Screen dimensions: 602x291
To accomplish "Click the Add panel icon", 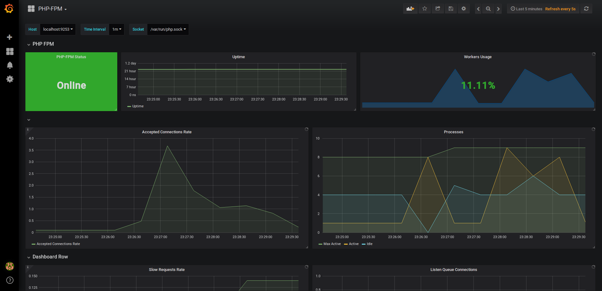I will click(x=410, y=9).
